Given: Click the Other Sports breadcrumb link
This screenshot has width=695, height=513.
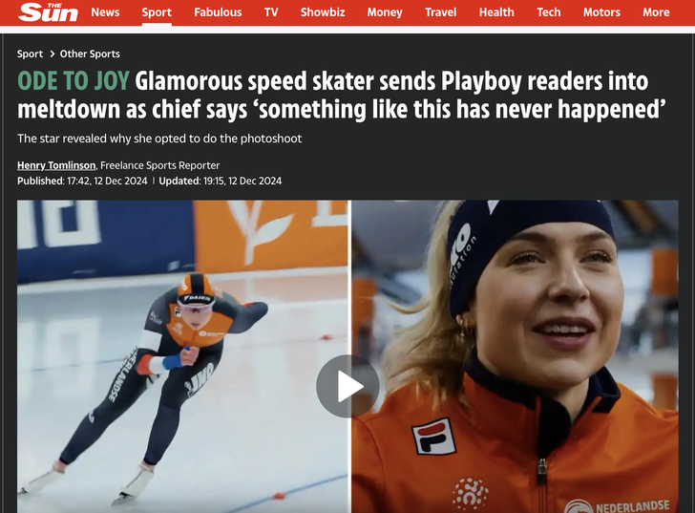Looking at the screenshot, I should pyautogui.click(x=90, y=54).
